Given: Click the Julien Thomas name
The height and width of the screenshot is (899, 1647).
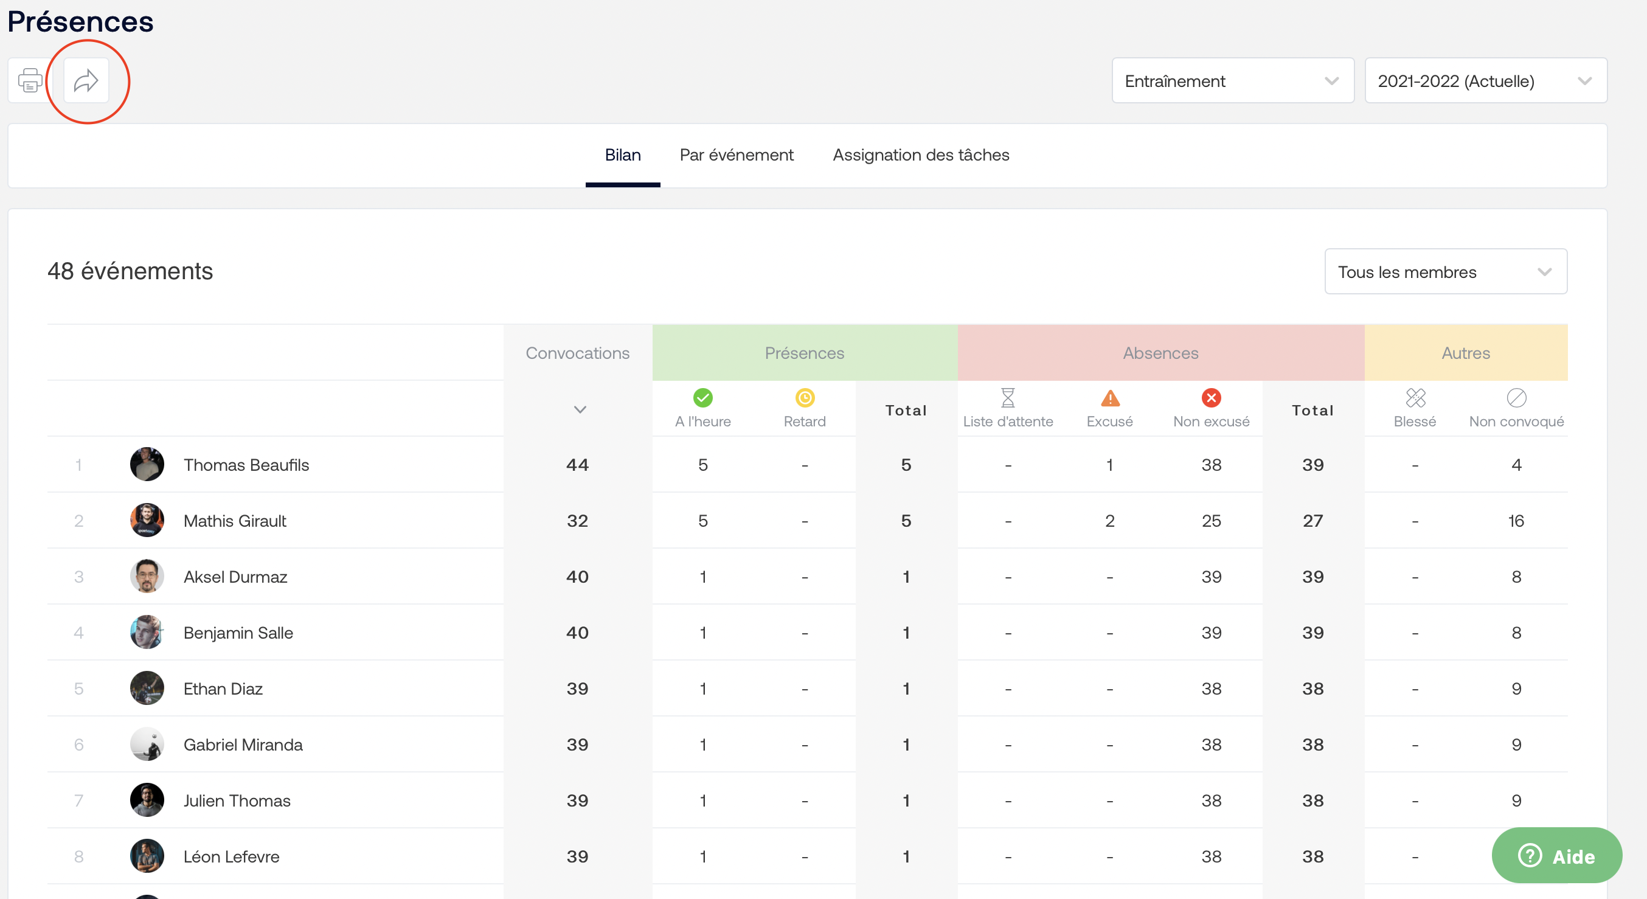Looking at the screenshot, I should 237,800.
